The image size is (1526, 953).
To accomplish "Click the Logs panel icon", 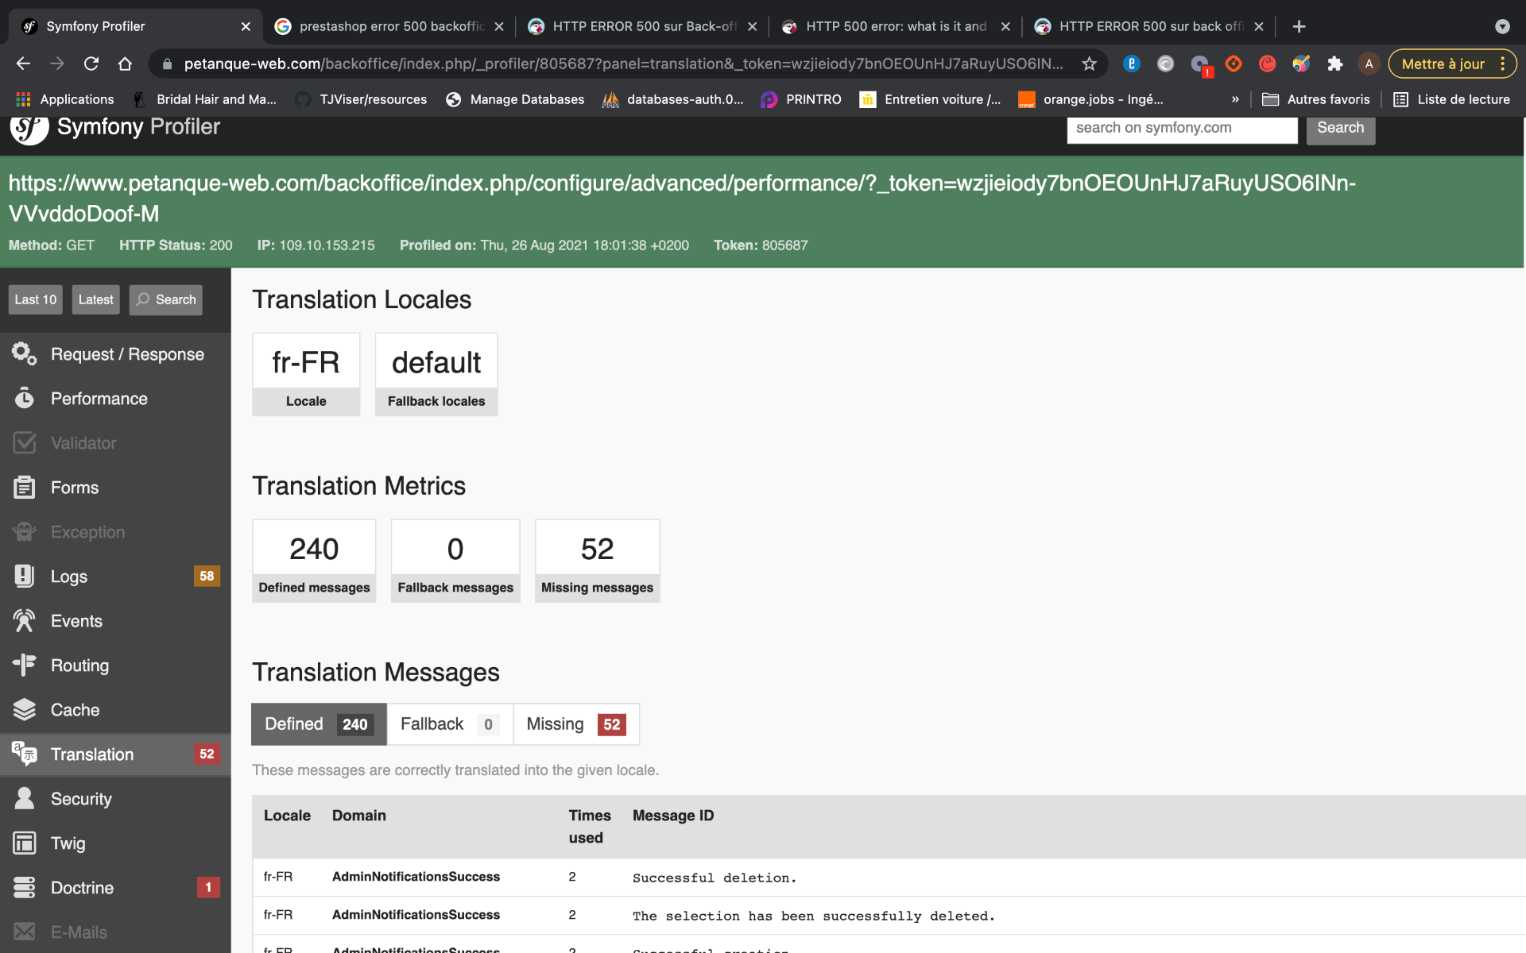I will pos(24,577).
